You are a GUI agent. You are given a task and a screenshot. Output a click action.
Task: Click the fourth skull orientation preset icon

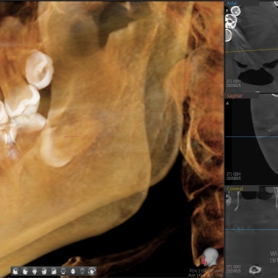[44, 271]
